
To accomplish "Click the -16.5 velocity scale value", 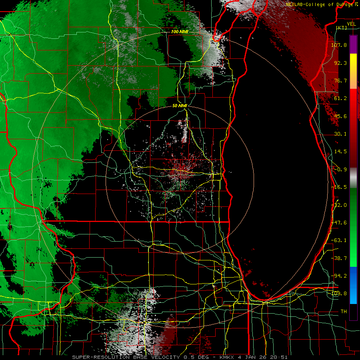I will click(339, 187).
